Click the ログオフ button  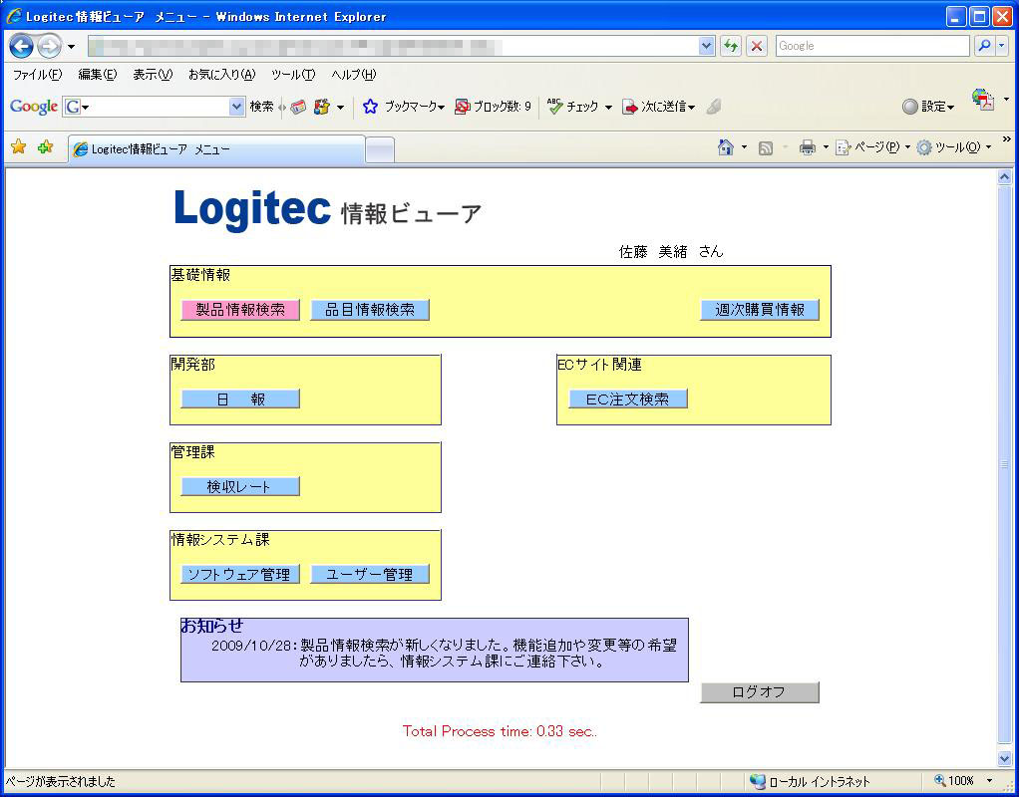pos(760,692)
